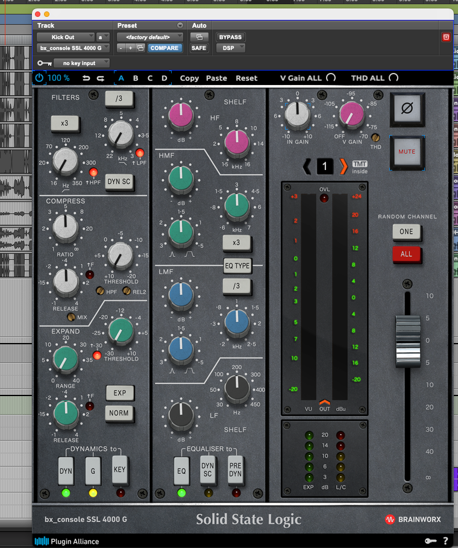Select settings slot A

click(121, 78)
